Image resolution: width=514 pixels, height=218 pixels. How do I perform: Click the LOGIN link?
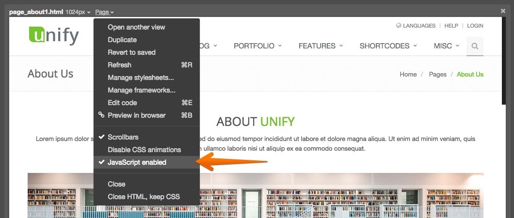pyautogui.click(x=475, y=26)
